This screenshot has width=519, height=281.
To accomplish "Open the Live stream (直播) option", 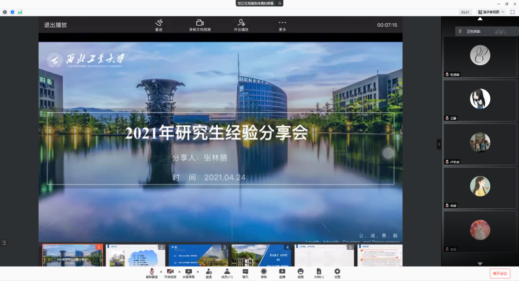I will (282, 274).
